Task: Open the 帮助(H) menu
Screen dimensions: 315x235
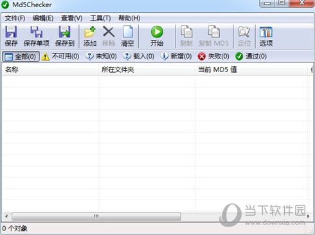Action: point(129,18)
